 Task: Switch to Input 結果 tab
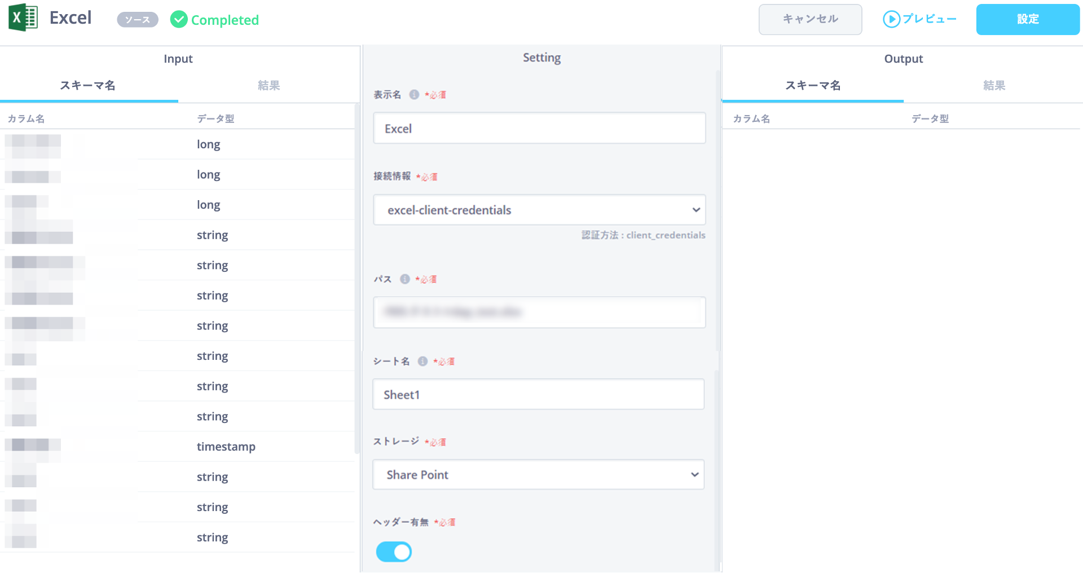(268, 85)
